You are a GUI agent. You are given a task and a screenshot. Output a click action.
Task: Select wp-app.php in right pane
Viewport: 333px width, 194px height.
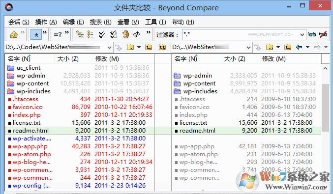tap(197, 146)
